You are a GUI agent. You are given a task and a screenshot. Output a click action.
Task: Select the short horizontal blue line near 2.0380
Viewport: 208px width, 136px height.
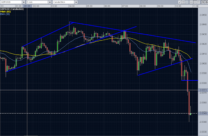click(x=190, y=80)
